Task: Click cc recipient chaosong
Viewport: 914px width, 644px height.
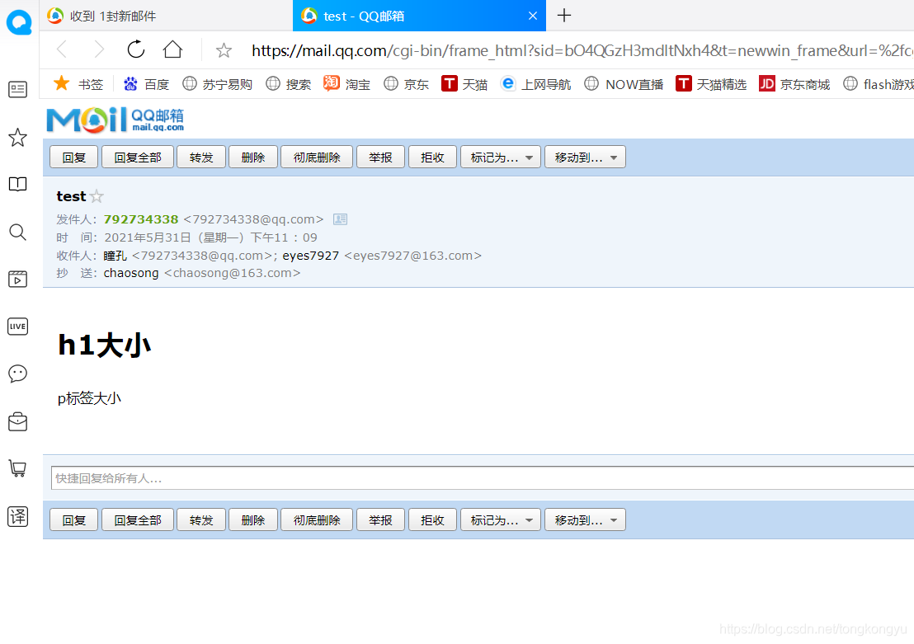Action: (x=131, y=273)
